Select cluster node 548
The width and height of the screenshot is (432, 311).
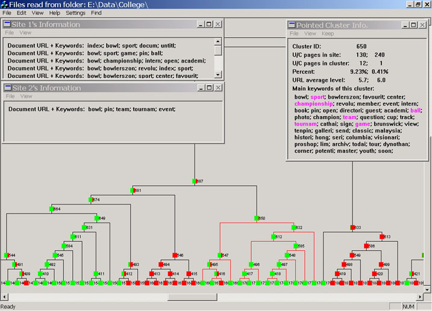[x=287, y=255]
